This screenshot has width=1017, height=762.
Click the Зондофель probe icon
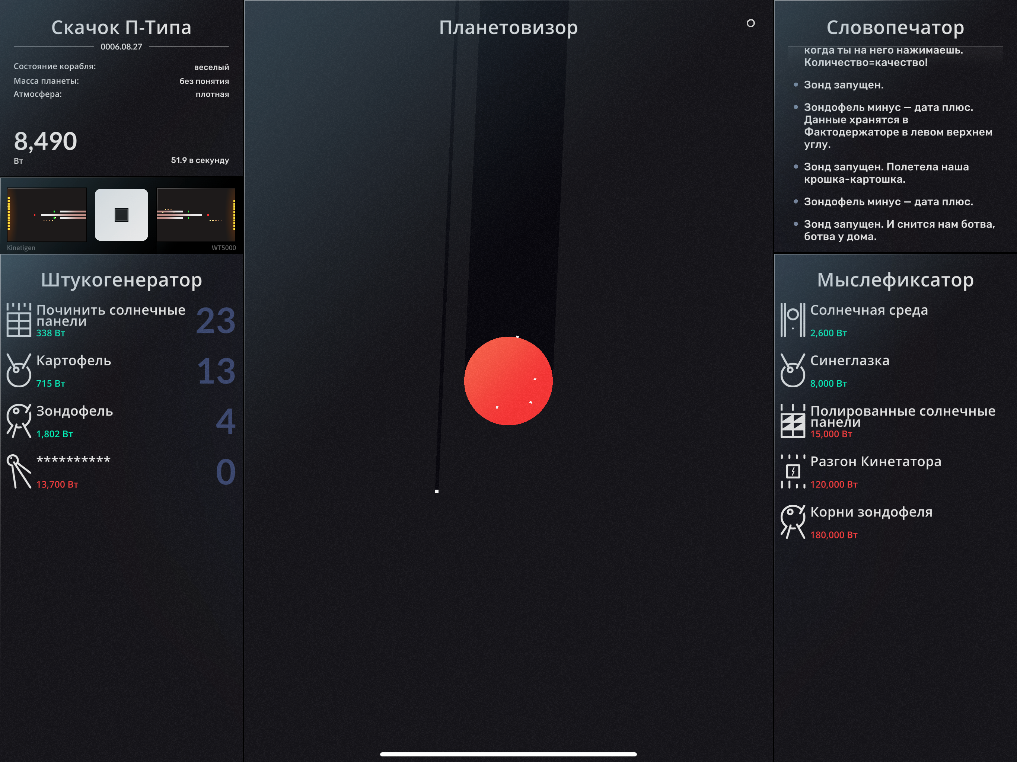19,421
